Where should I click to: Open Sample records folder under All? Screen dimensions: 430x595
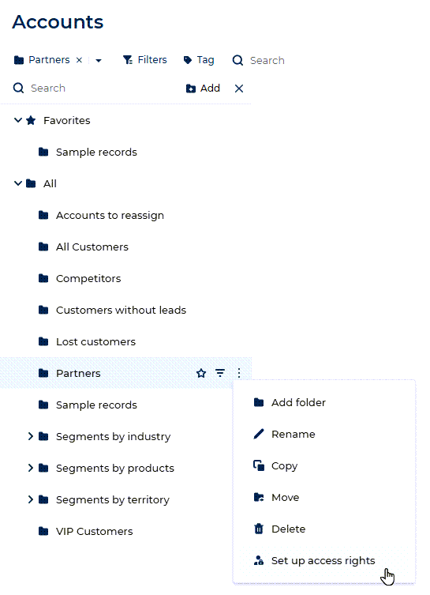(x=96, y=405)
